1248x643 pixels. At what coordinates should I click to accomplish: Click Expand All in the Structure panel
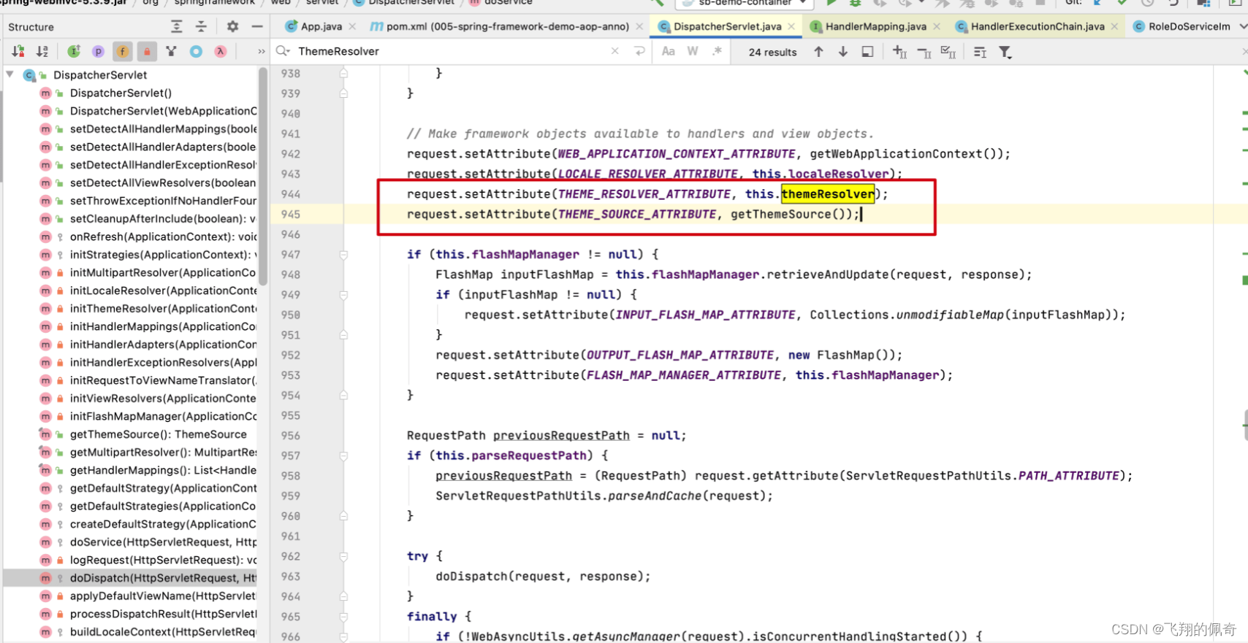click(x=176, y=27)
